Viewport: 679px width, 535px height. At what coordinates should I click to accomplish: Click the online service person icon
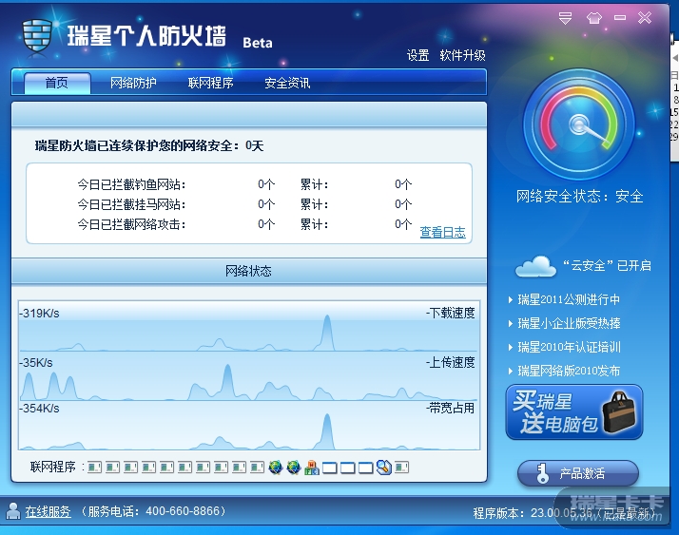[13, 511]
